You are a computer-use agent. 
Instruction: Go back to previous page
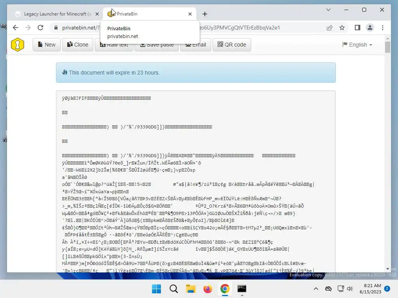16,28
